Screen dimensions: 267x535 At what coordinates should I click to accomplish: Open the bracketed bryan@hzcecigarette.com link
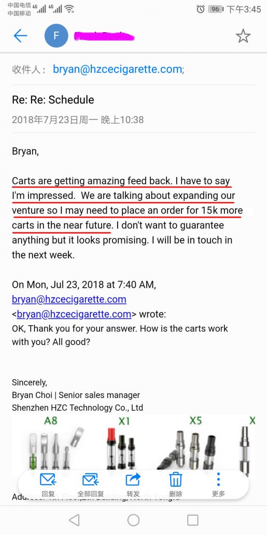pyautogui.click(x=74, y=314)
